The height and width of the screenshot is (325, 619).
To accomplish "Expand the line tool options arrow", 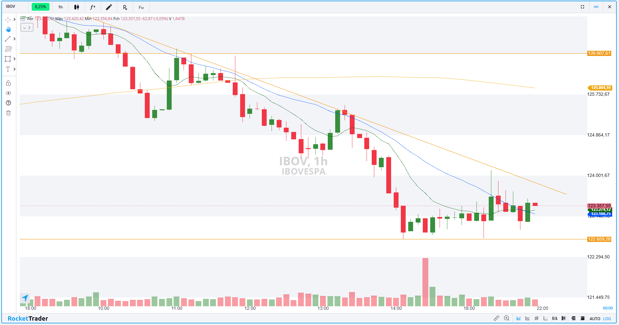I will 14,39.
